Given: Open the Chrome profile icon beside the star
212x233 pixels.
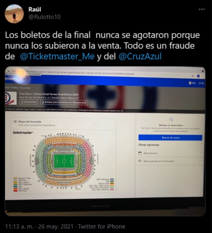Looking at the screenshot, I should pyautogui.click(x=198, y=76).
